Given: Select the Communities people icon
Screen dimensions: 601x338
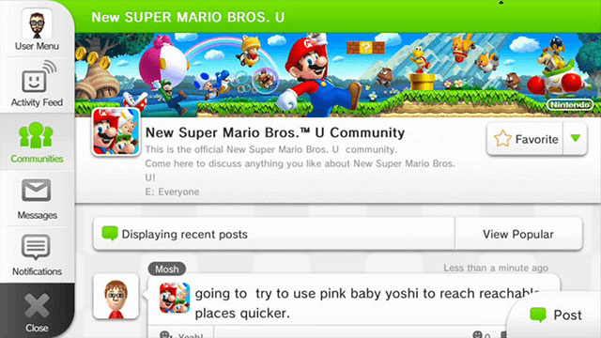Looking at the screenshot, I should [36, 135].
